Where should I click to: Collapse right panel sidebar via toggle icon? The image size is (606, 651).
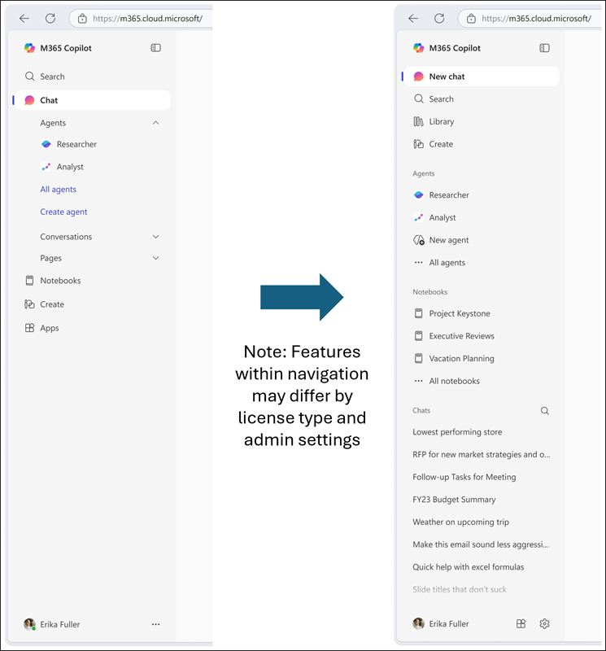pos(544,48)
